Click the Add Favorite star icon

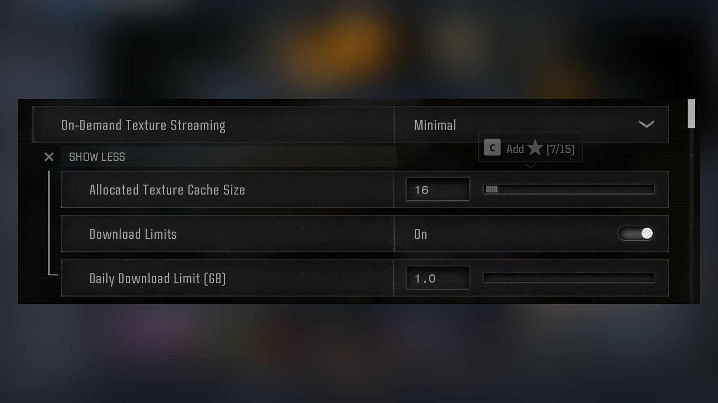tap(534, 148)
